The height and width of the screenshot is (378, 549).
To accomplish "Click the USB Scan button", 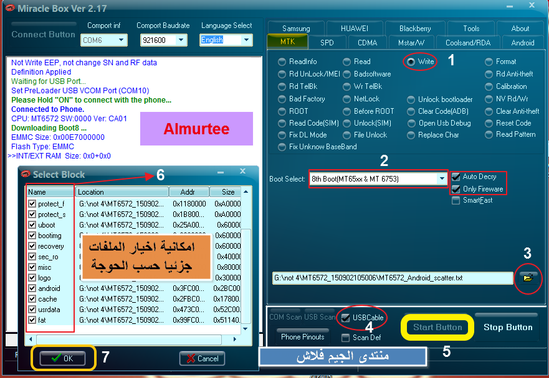I will pos(320,317).
